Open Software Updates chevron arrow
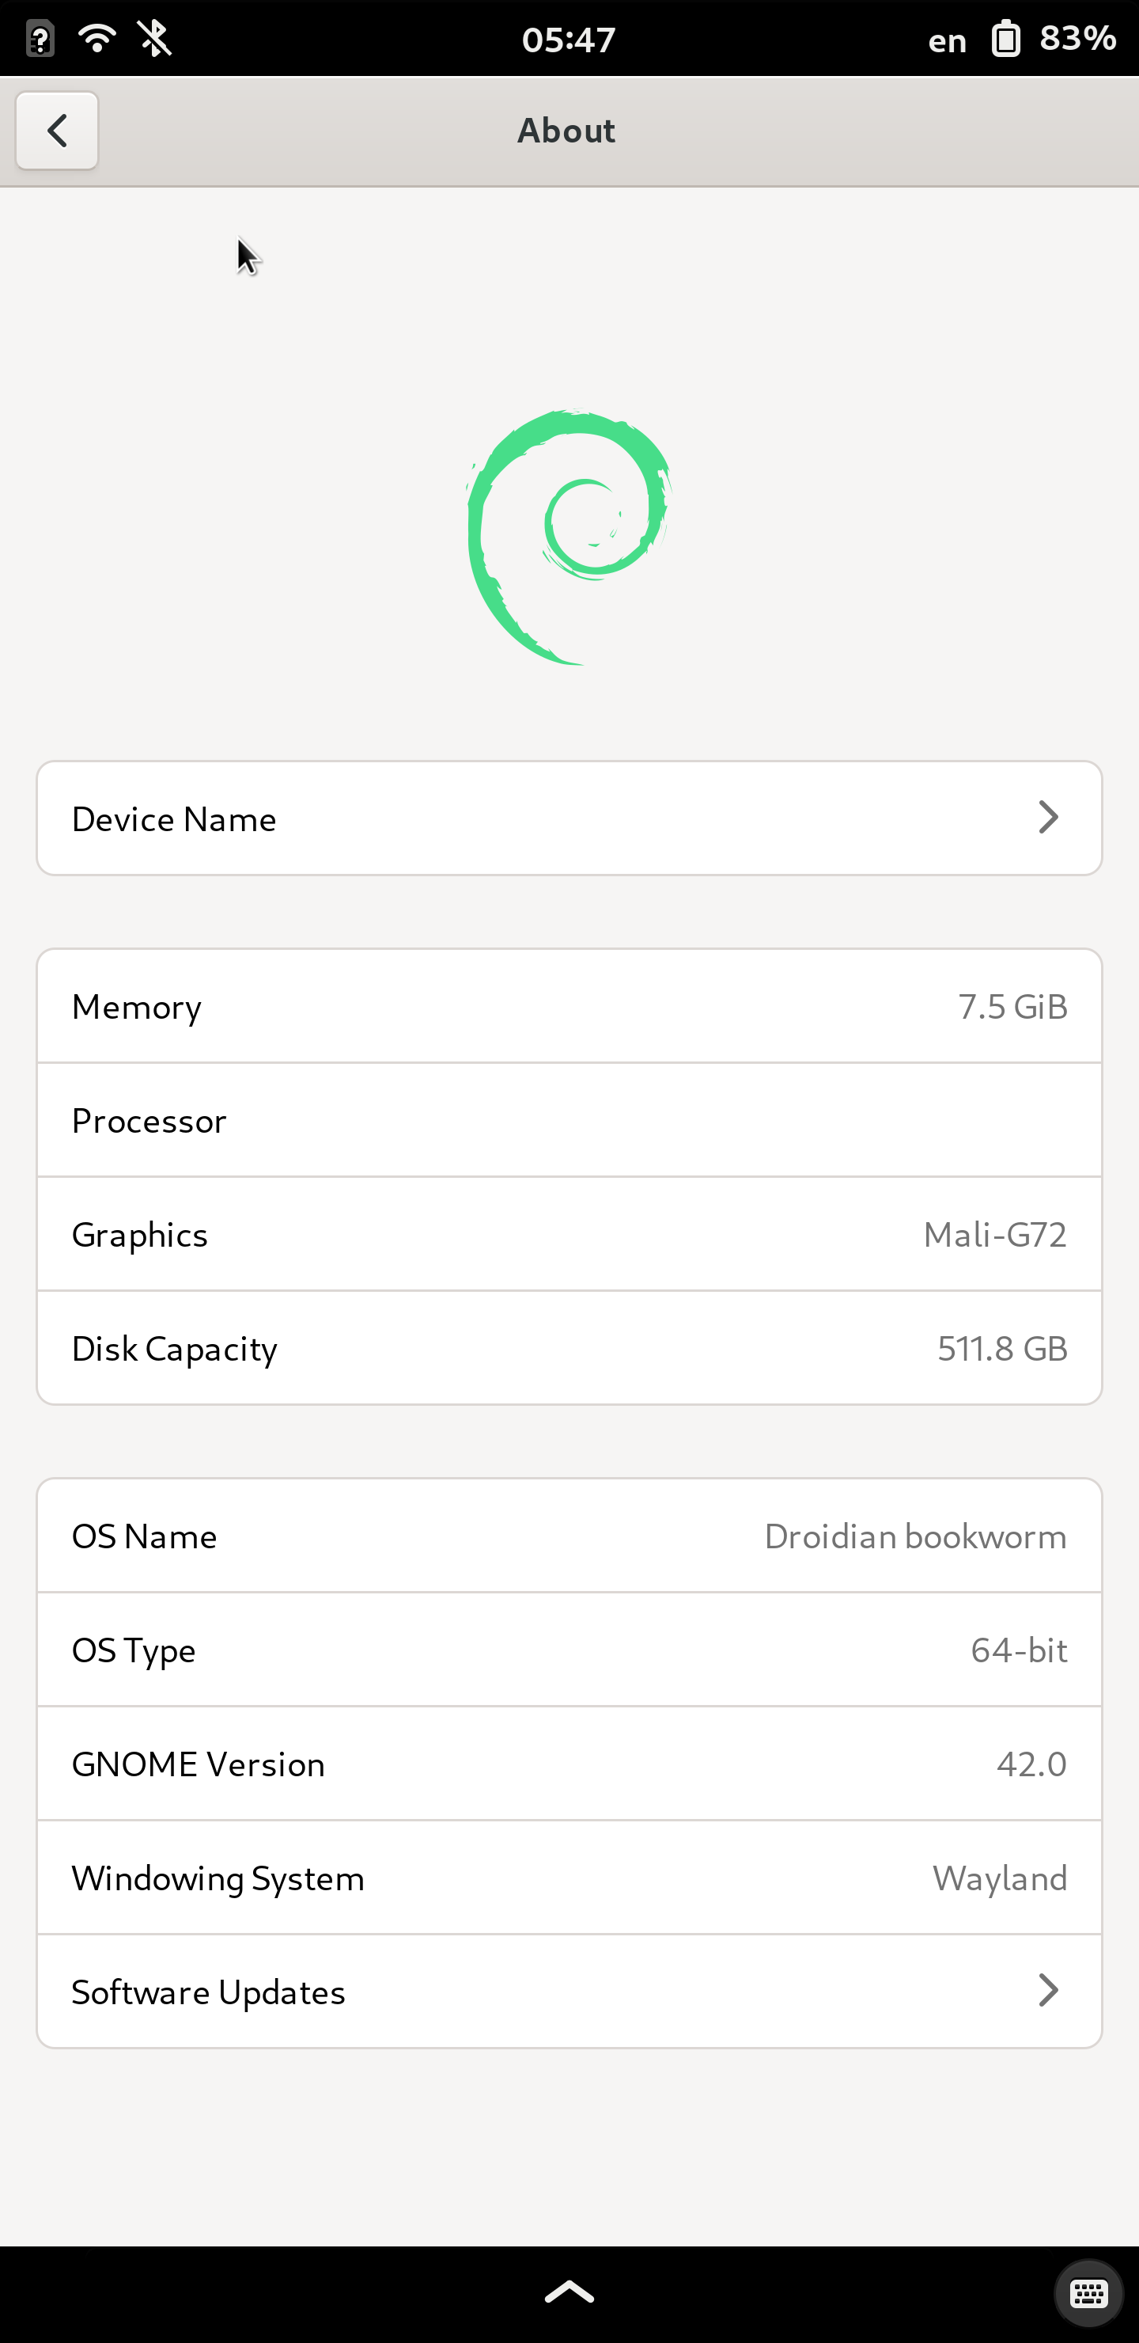1139x2343 pixels. pos(1048,1991)
